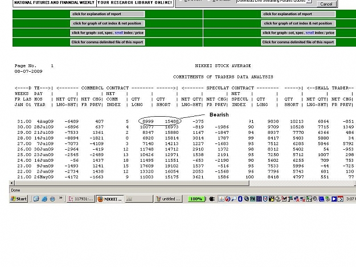Click the horizontal scrollbar left arrow
This screenshot has width=356, height=267.
pos(12,183)
